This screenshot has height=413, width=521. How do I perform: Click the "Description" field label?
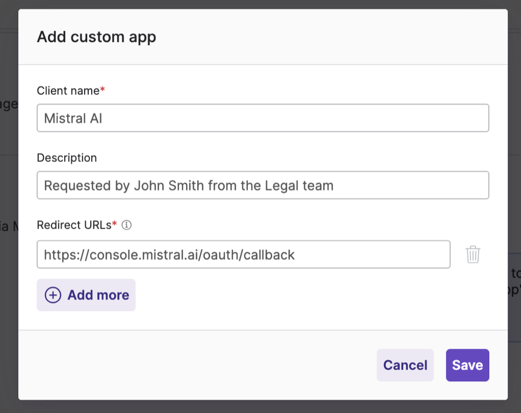pyautogui.click(x=67, y=158)
